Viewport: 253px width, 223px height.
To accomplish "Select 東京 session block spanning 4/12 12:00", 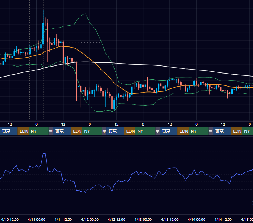I will (x=115, y=131).
